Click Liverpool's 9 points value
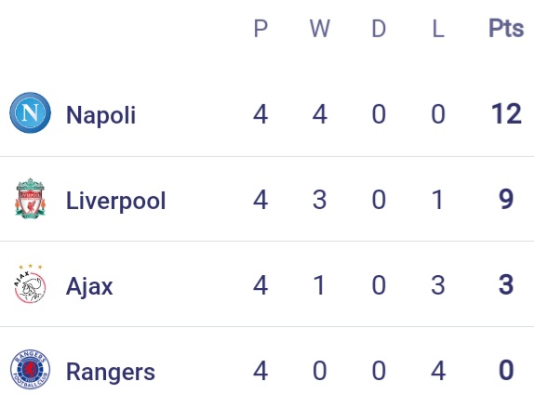The width and height of the screenshot is (534, 394). (506, 199)
